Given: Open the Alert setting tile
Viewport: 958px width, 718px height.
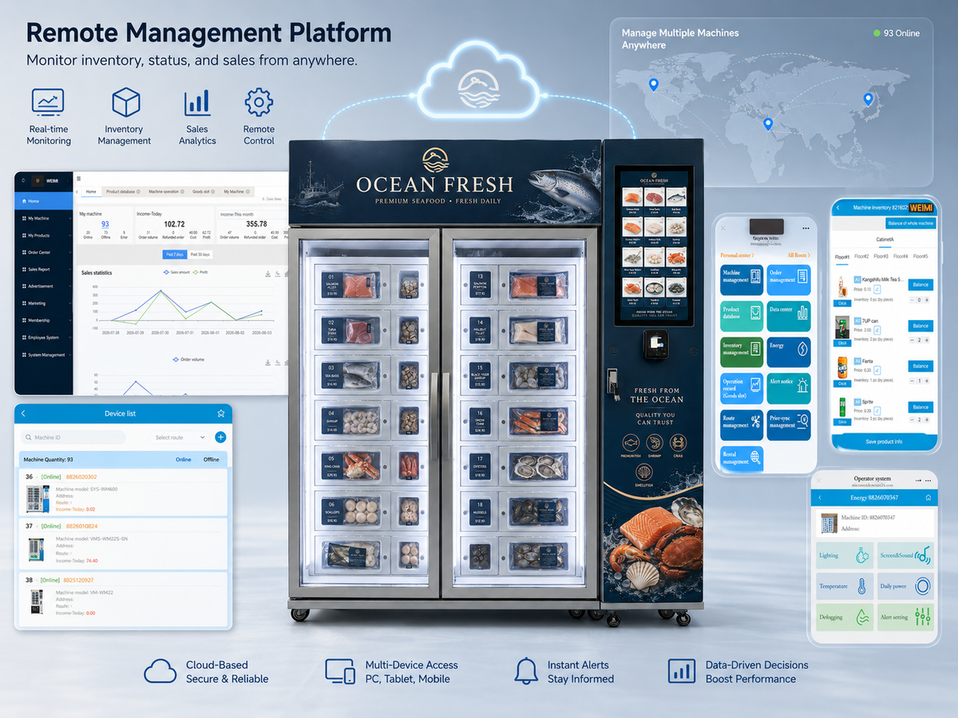Looking at the screenshot, I should (905, 617).
